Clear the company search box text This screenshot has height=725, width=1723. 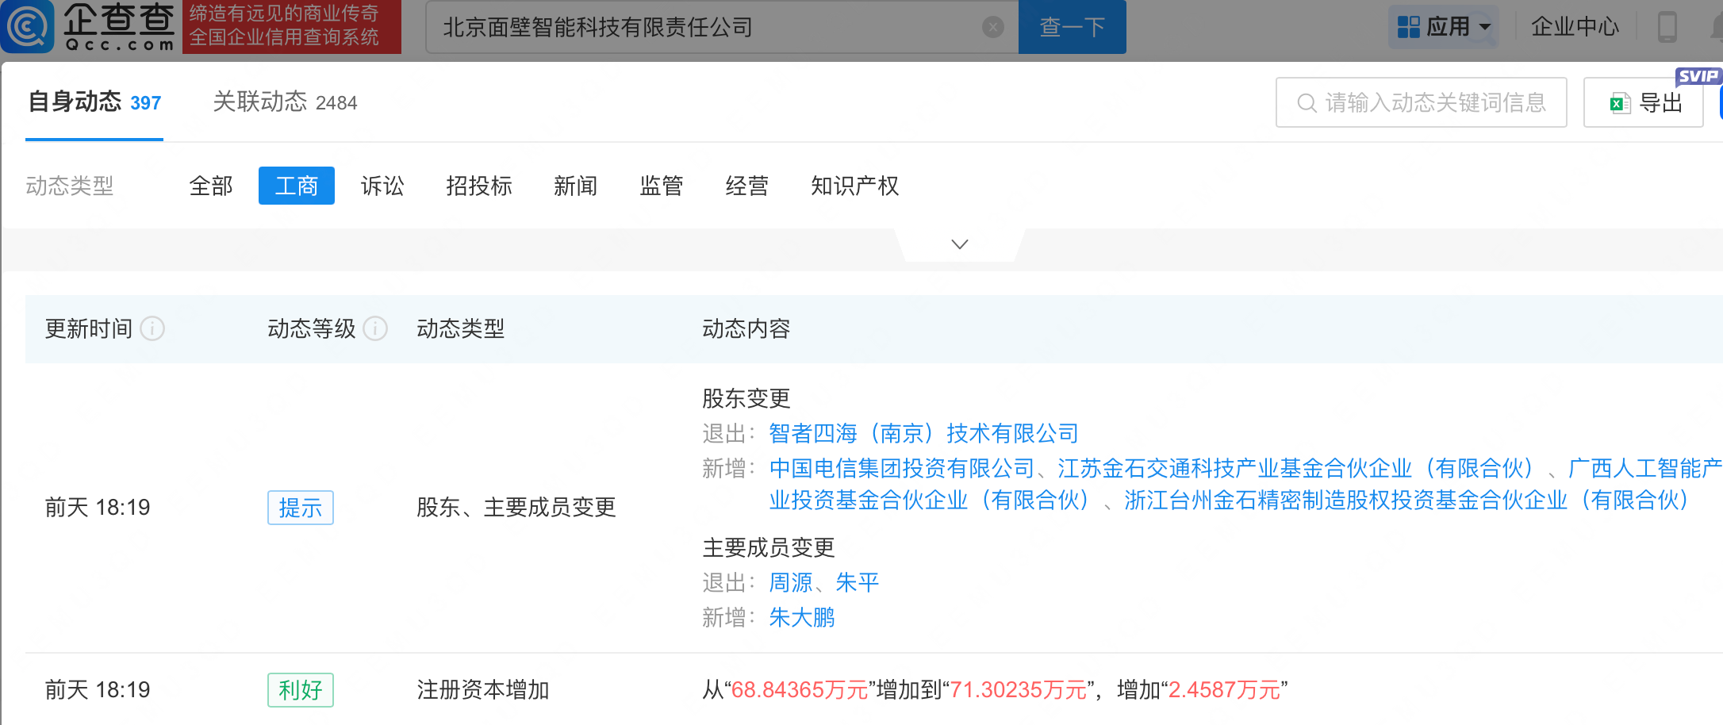click(992, 28)
